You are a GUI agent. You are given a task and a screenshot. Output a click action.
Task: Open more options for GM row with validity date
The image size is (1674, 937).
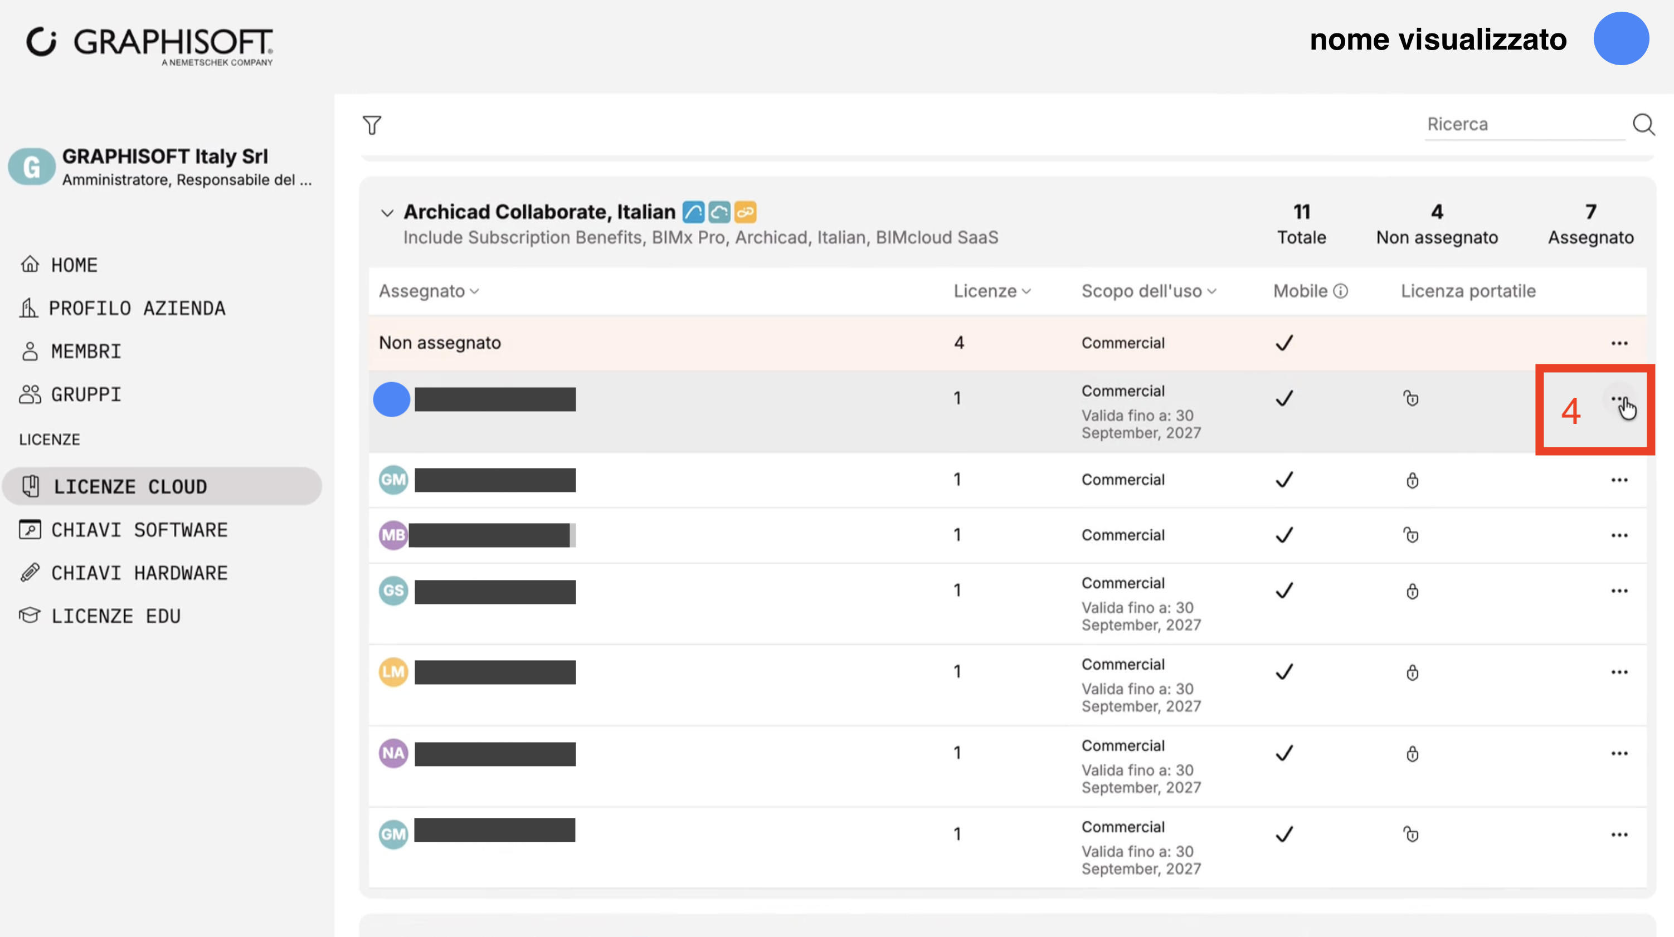1619,834
